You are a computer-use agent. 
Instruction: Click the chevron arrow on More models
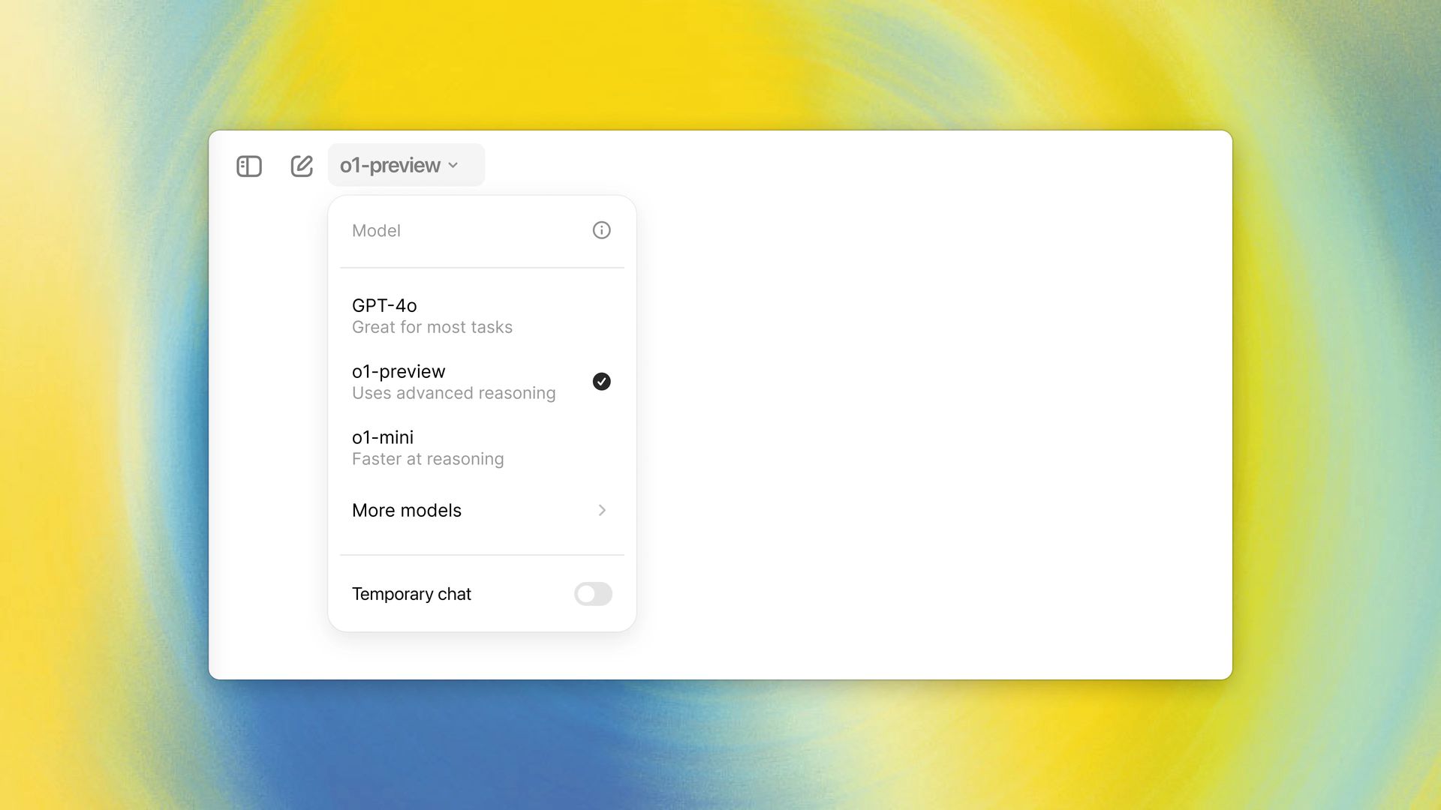tap(602, 509)
